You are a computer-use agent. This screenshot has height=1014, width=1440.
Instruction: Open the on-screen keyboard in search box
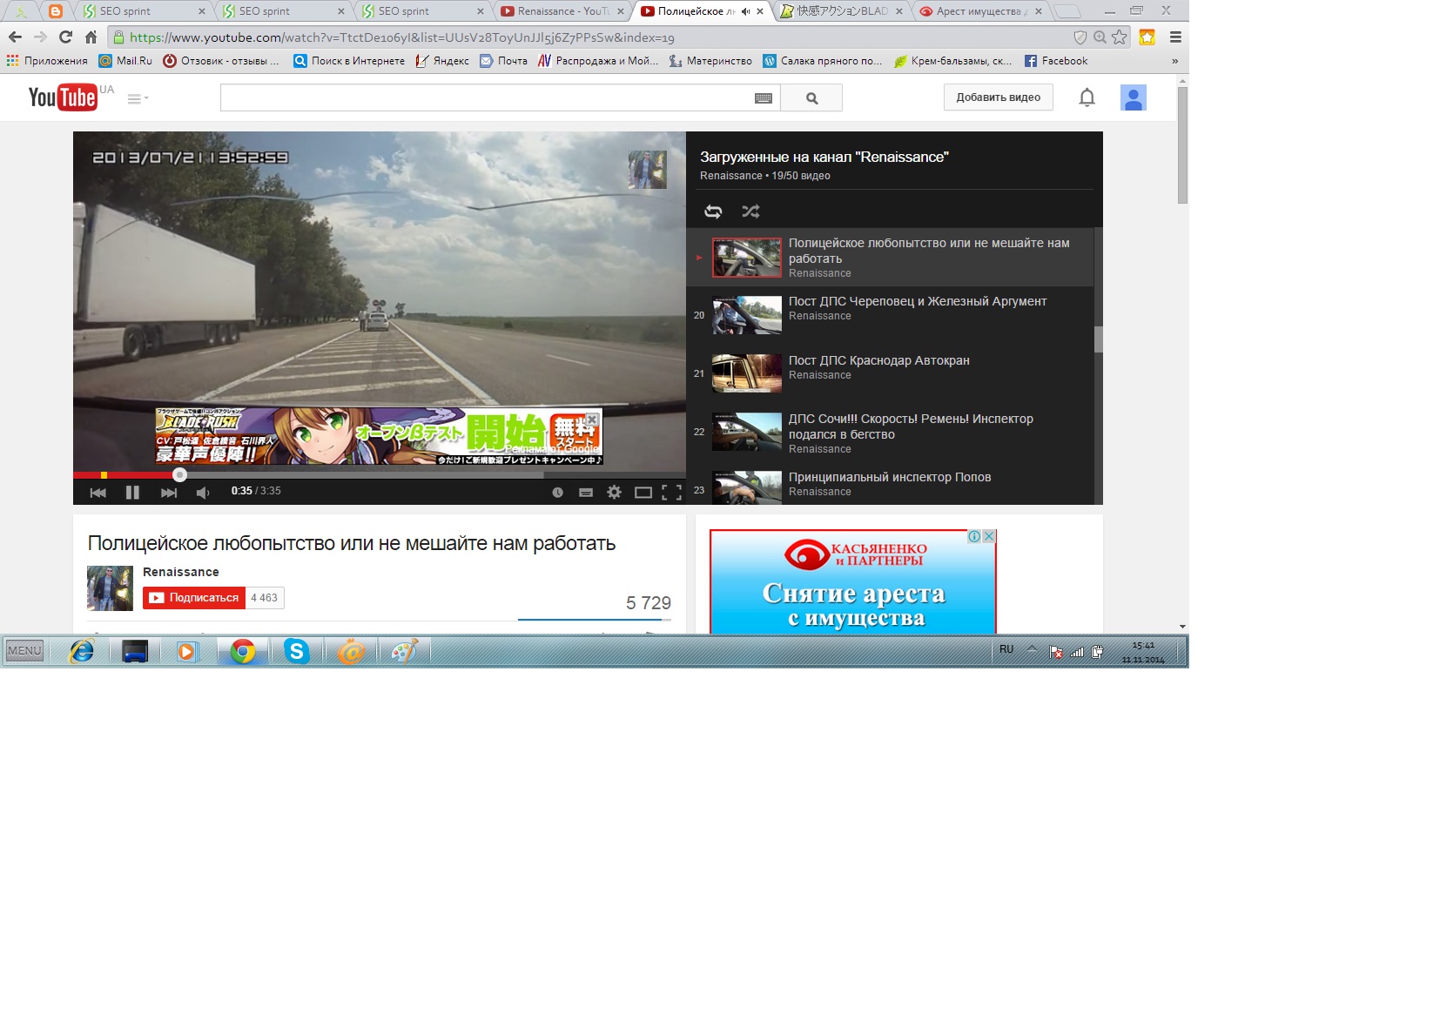pyautogui.click(x=764, y=98)
